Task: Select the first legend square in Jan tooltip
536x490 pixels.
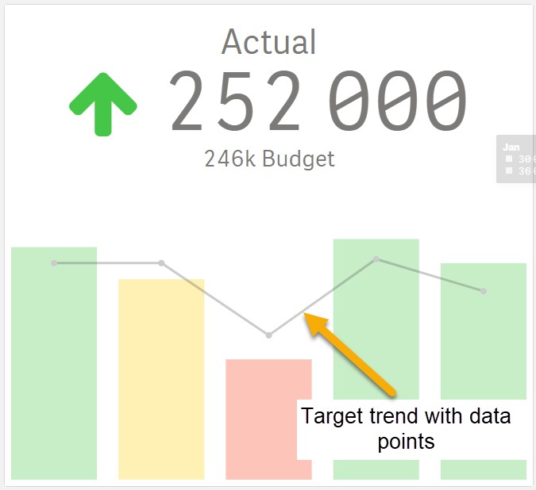Action: pos(509,159)
